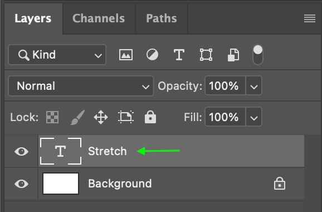Filter for shape layers icon
The height and width of the screenshot is (212, 322).
point(206,55)
